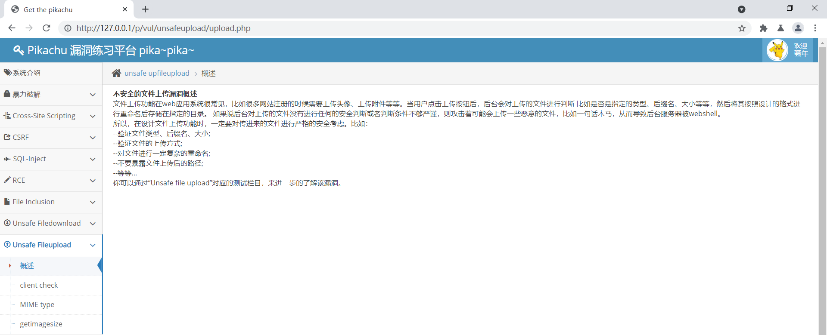Click the 概述 breadcrumb text
The height and width of the screenshot is (335, 827).
pos(208,74)
